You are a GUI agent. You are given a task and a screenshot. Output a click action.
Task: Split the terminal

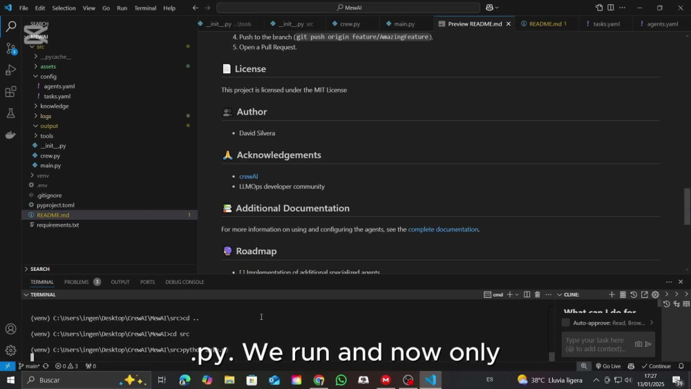click(527, 294)
